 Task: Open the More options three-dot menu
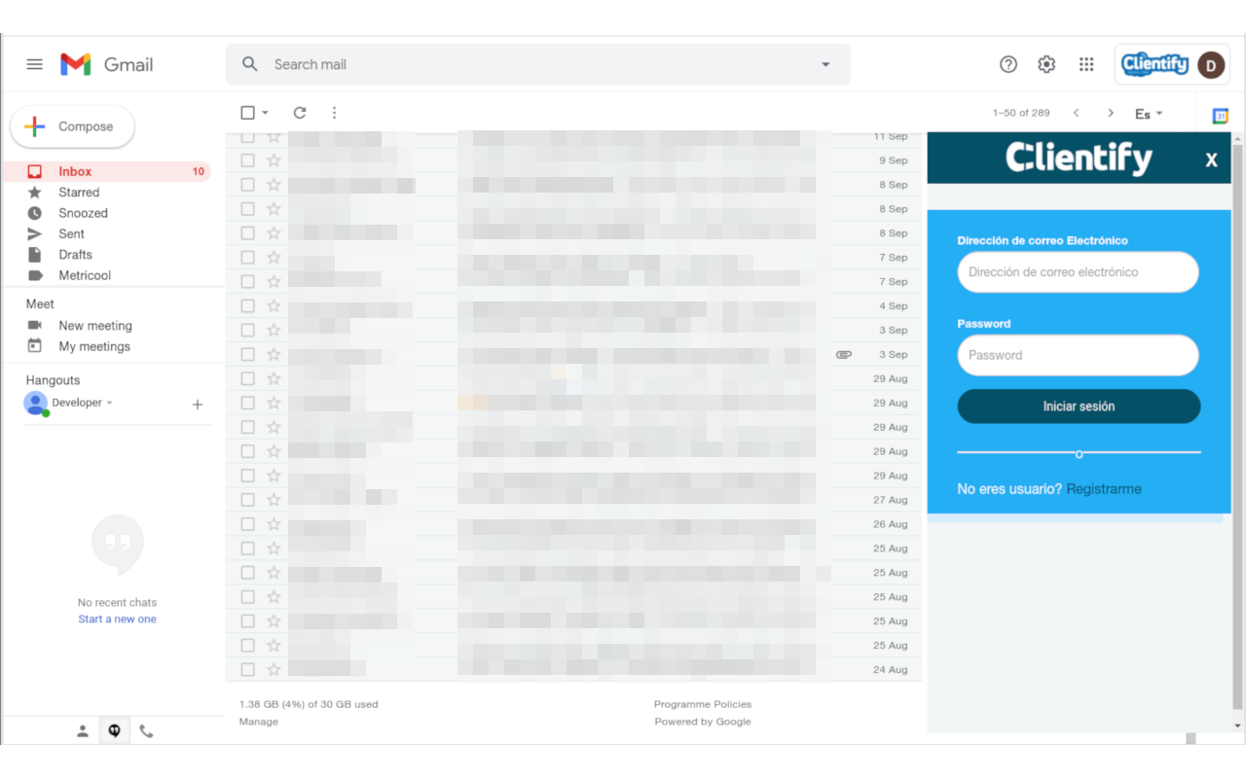click(x=334, y=113)
